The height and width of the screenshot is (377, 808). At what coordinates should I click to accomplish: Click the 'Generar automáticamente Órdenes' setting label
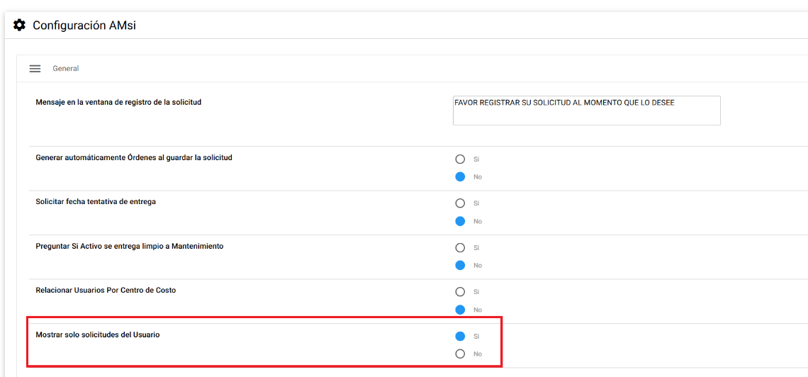click(133, 157)
